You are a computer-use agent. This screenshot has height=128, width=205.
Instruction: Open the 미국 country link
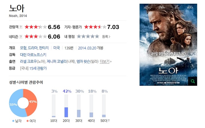click(x=56, y=48)
